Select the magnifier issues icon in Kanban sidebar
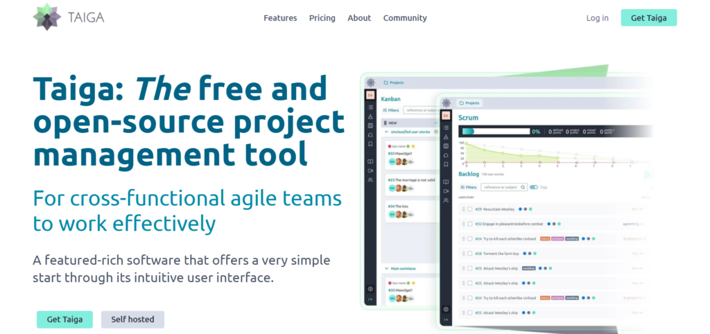Image resolution: width=710 pixels, height=334 pixels. 370,135
